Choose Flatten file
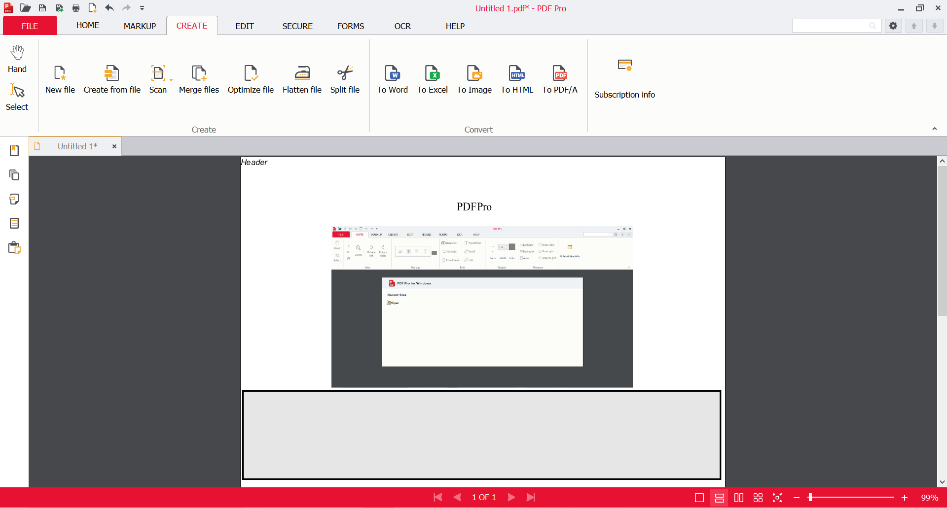 tap(302, 79)
